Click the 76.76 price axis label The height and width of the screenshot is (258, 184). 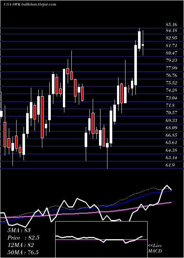(171, 76)
